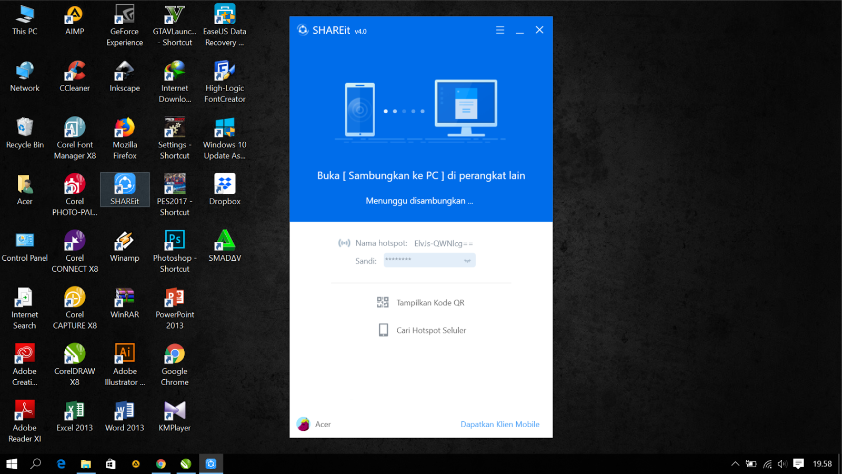Screen dimensions: 842x474
Task: Select the Network desktop icon
Action: 25,77
